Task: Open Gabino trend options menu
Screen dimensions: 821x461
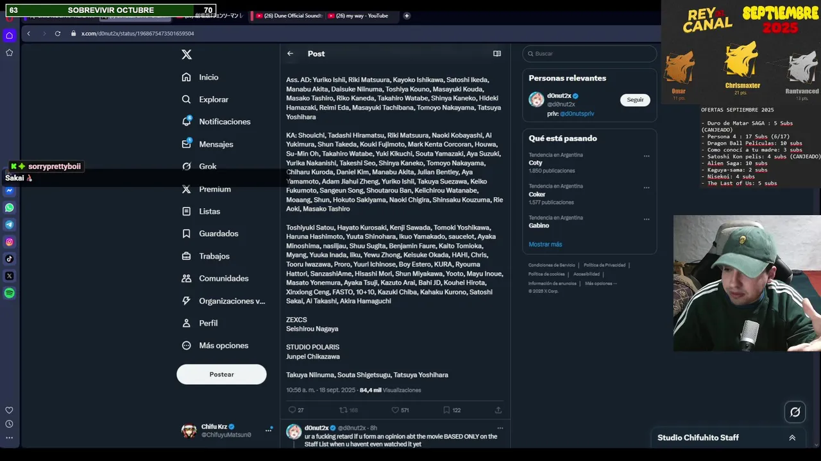Action: [x=647, y=219]
